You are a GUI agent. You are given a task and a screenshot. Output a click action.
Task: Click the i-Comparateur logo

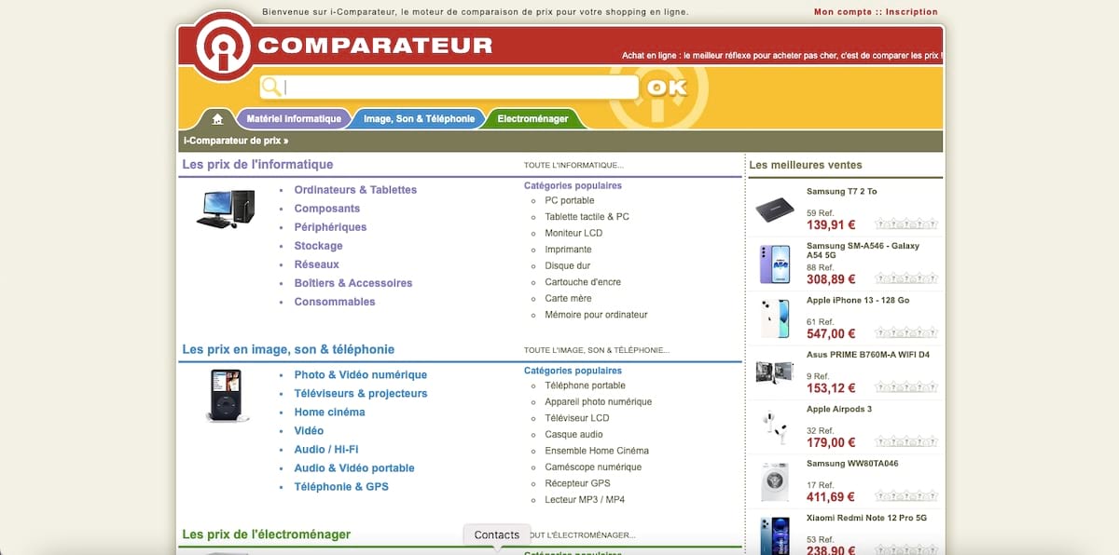pos(222,44)
